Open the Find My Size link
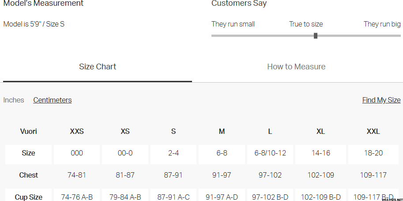Viewport: 403px width, 201px height. (x=381, y=100)
